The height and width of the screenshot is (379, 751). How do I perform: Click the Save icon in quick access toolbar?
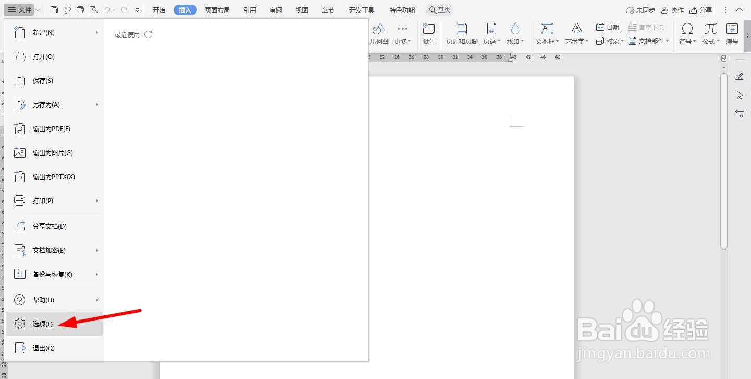coord(54,10)
